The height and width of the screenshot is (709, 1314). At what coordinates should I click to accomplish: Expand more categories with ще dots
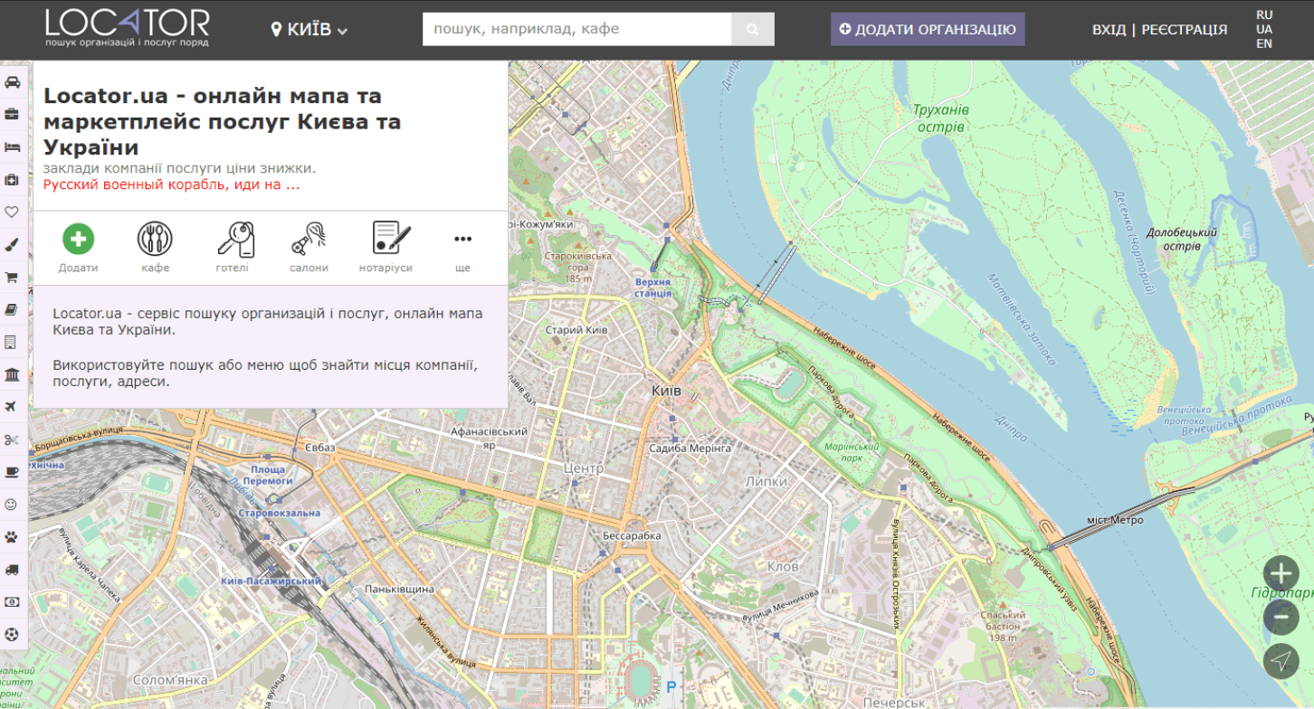(x=462, y=239)
